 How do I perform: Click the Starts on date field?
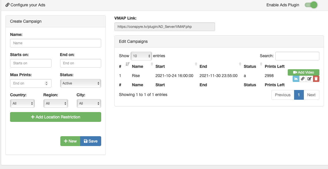pos(31,63)
